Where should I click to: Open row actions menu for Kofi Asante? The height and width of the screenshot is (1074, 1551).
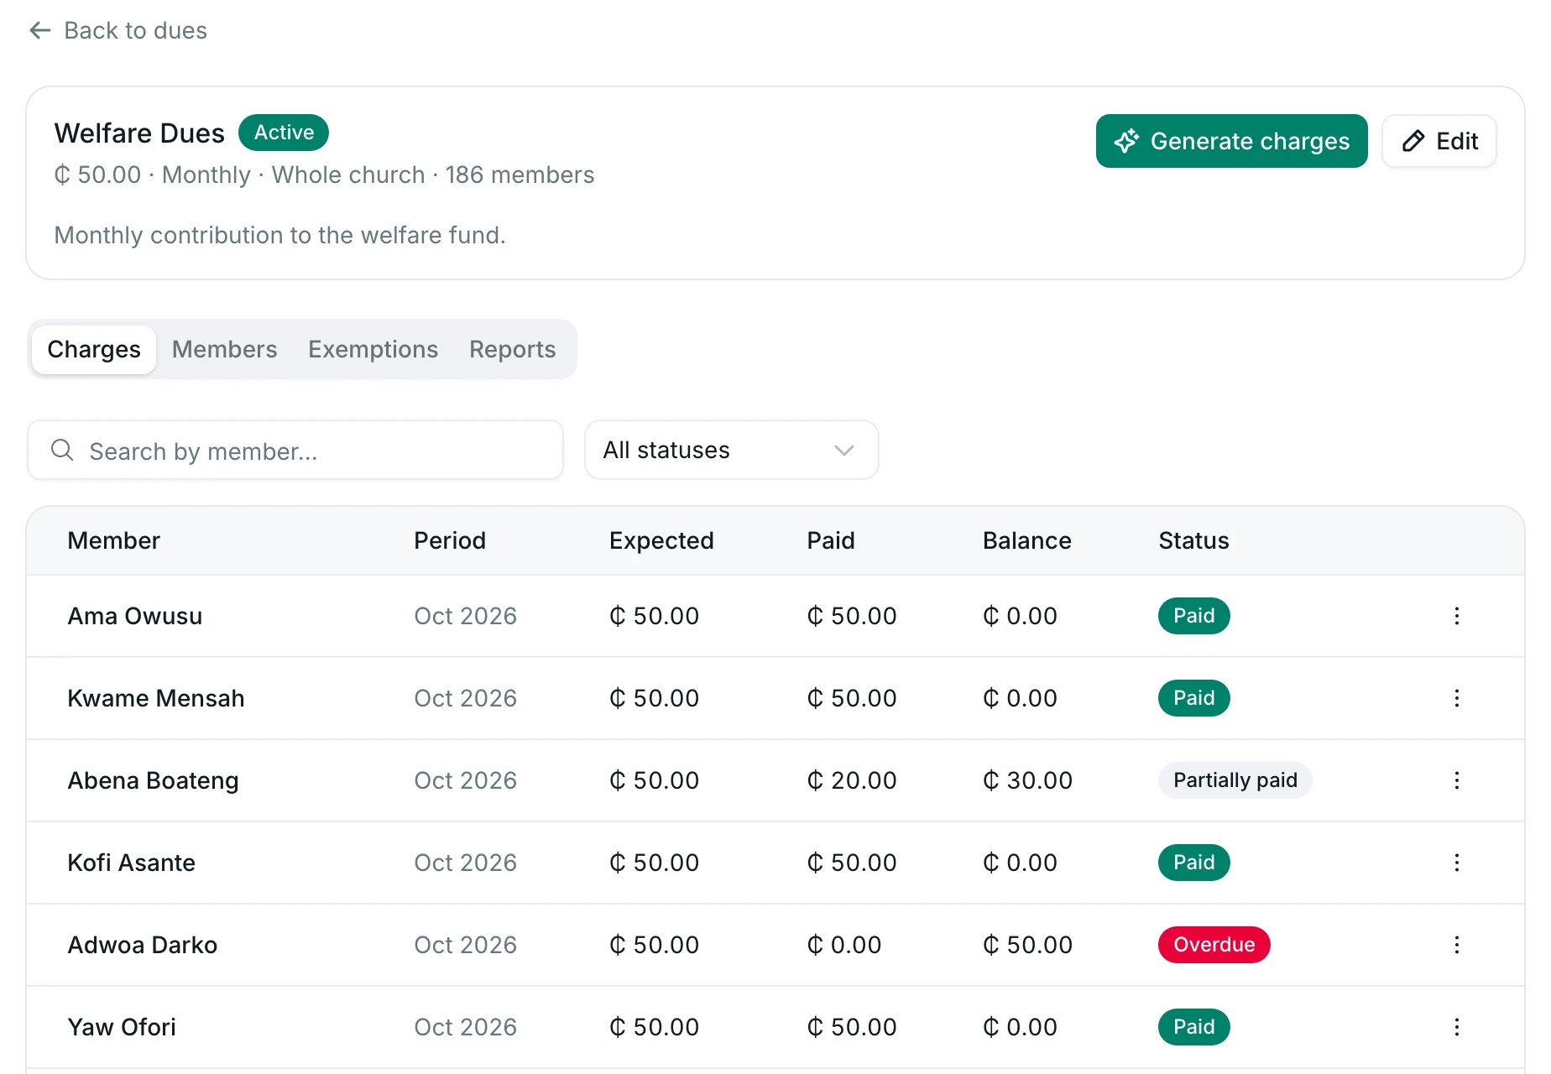1457,863
